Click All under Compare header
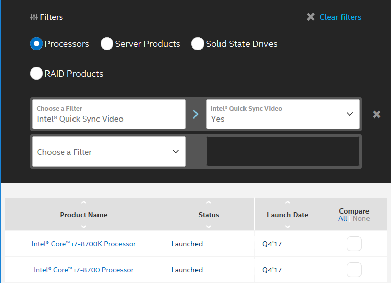391x283 pixels. click(343, 219)
